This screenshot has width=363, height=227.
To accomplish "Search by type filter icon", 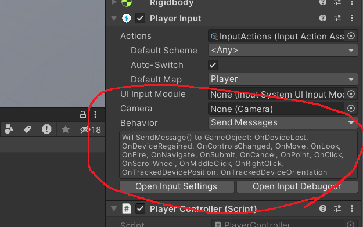I will [9, 129].
